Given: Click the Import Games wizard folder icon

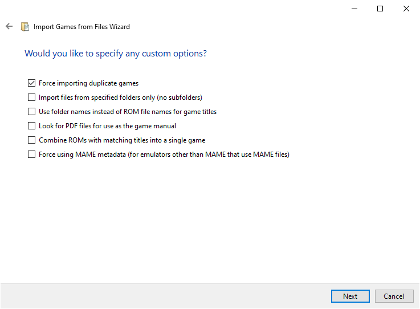Looking at the screenshot, I should (x=25, y=27).
